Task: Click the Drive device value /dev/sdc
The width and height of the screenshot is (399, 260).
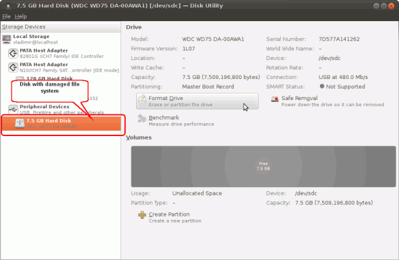Action: (x=330, y=59)
